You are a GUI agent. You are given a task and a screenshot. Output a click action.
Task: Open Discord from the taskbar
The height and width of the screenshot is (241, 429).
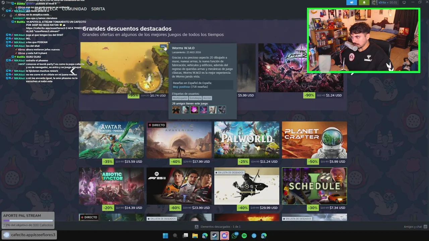click(225, 236)
